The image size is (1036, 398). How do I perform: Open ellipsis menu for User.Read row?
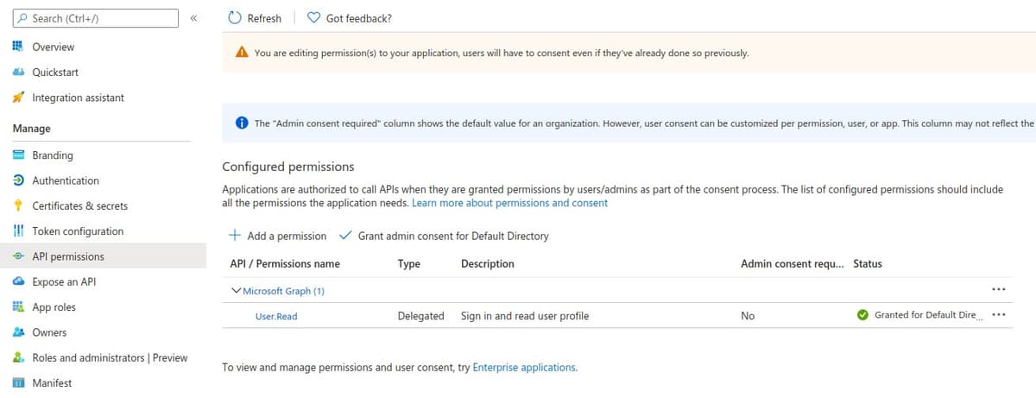999,315
